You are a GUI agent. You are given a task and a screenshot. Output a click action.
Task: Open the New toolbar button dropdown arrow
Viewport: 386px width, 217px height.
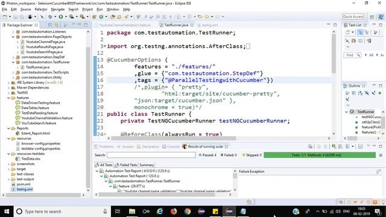coord(10,17)
